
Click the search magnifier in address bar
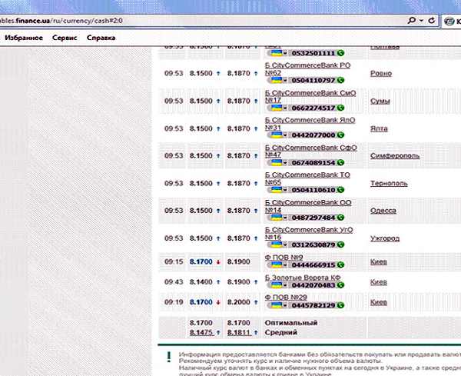coord(413,20)
